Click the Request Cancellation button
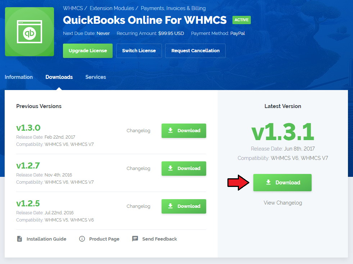Image resolution: width=353 pixels, height=264 pixels. pos(195,51)
